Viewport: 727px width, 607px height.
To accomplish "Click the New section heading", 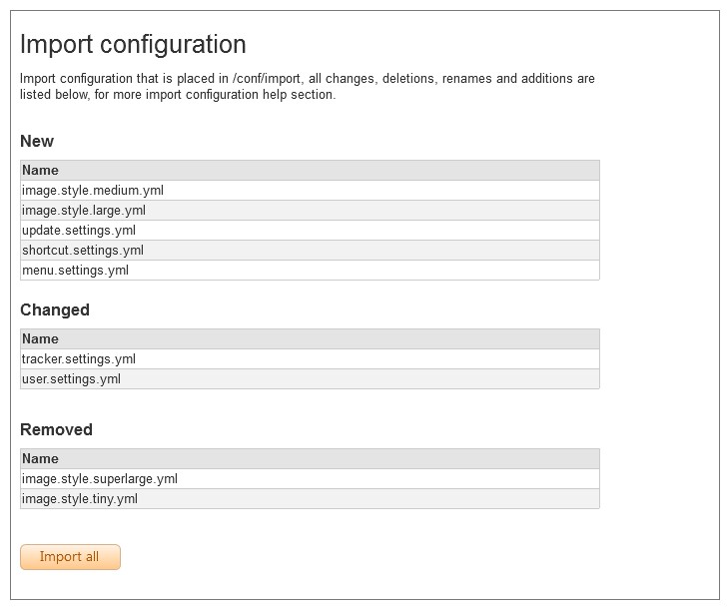I will tap(37, 141).
